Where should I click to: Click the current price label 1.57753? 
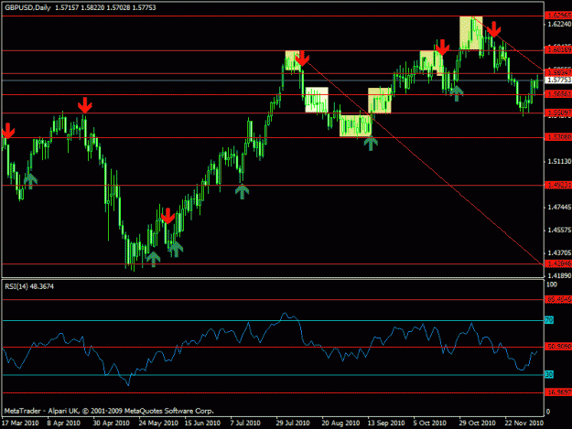tap(558, 80)
